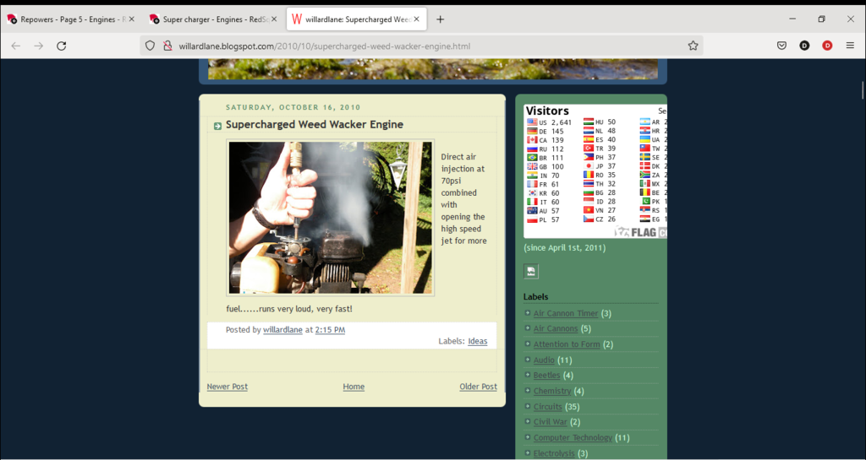The image size is (866, 460).
Task: Click the (since April 1st, 2011) text
Action: pos(564,248)
